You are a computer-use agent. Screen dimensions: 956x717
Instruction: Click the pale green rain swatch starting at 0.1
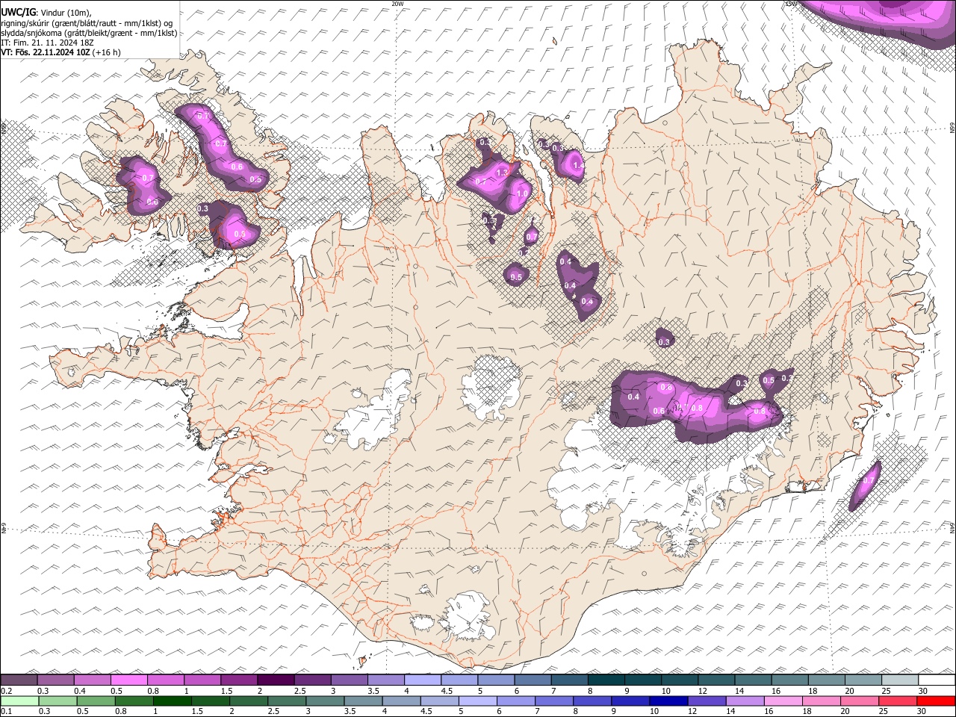[x=19, y=701]
